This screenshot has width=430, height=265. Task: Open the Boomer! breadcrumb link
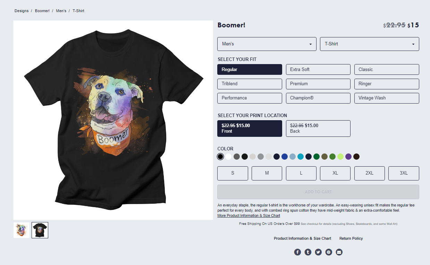42,11
